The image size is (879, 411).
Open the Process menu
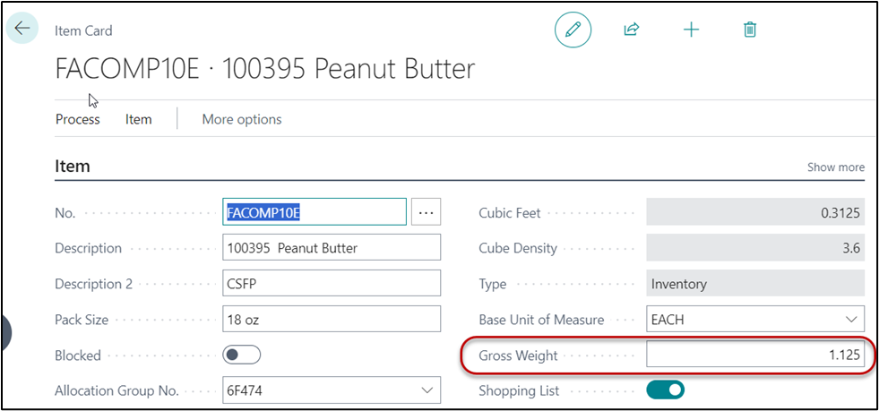pyautogui.click(x=78, y=119)
